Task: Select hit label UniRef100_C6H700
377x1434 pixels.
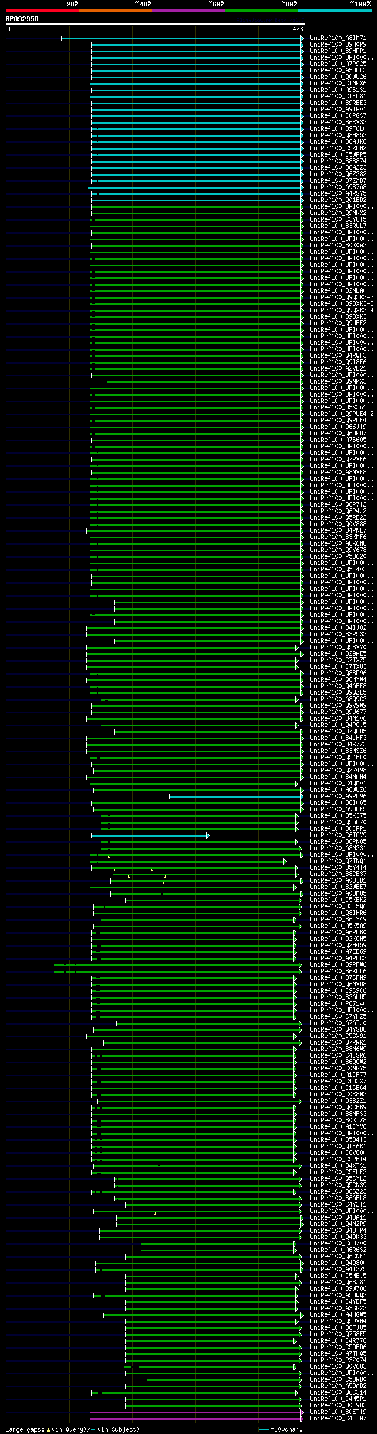Action: click(338, 1243)
